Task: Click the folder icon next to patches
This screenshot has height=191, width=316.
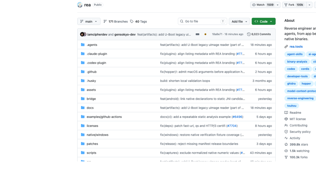Action: (83, 144)
